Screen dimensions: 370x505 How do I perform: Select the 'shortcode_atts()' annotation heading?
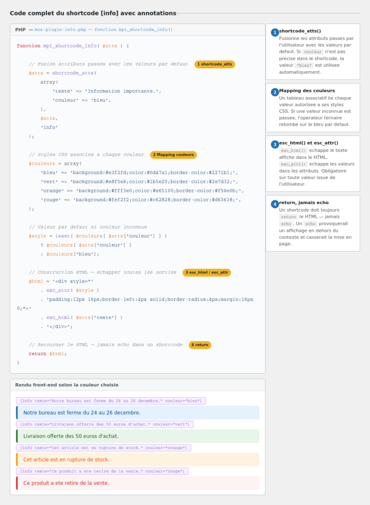[300, 31]
